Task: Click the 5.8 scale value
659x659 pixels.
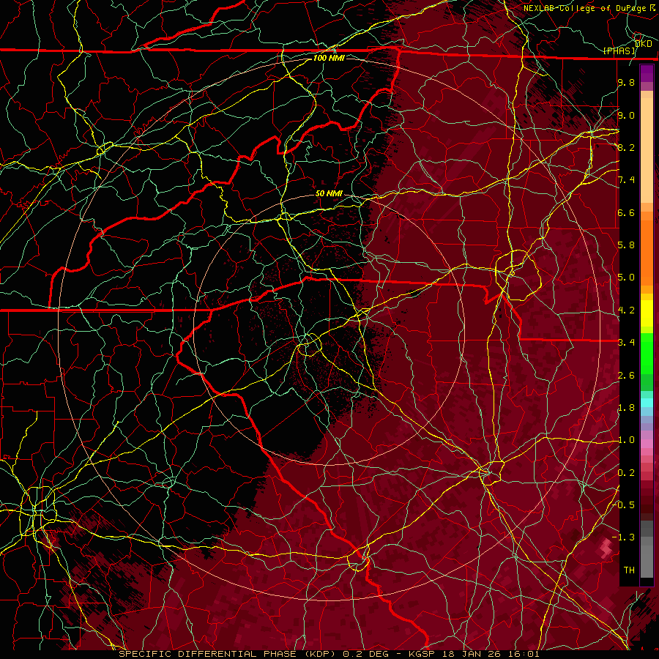Action: pos(626,245)
